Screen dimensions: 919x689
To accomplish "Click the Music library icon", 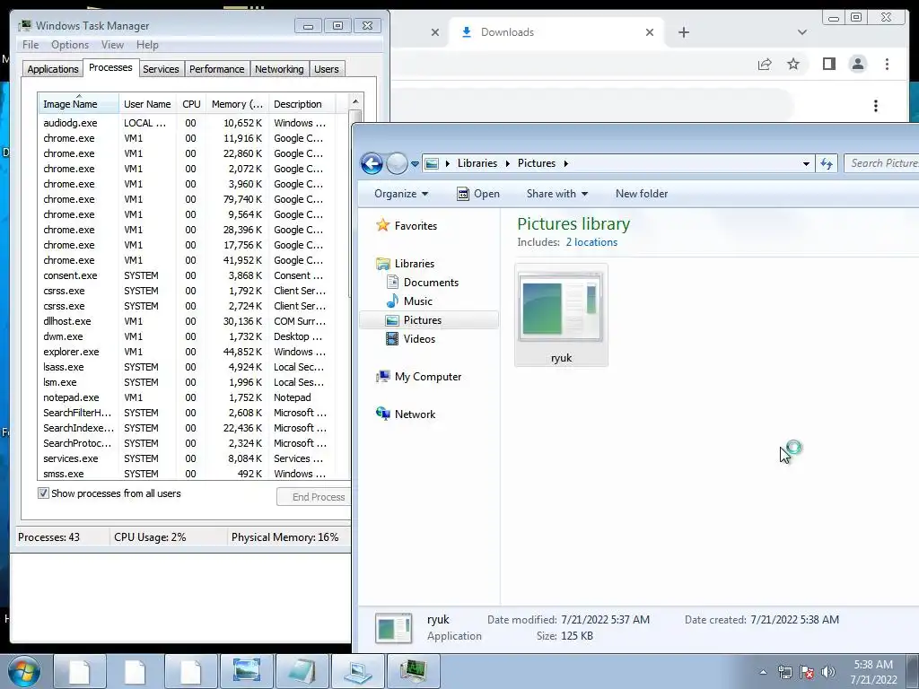I will 392,301.
